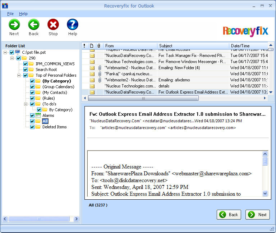Click the Recoveryfix app icon in title bar

pos(5,6)
